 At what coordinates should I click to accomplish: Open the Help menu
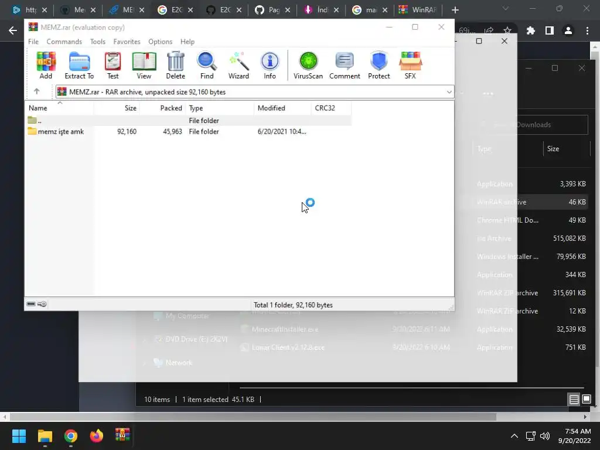[x=187, y=42]
